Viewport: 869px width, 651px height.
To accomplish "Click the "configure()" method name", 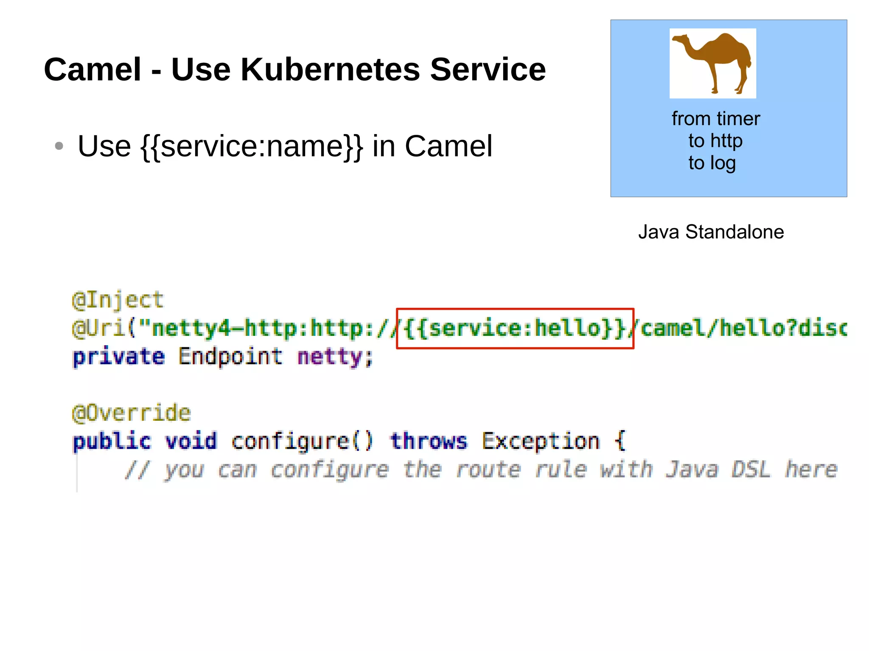I will pyautogui.click(x=302, y=441).
